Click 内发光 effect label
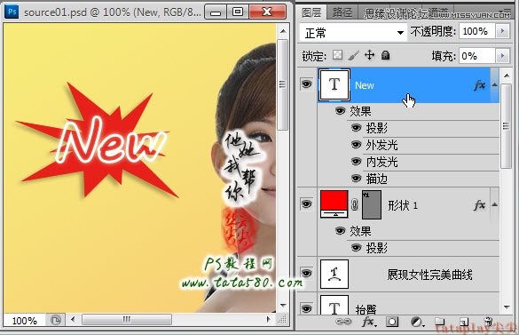 [381, 163]
